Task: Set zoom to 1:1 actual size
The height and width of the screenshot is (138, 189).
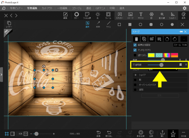Action: (26, 134)
